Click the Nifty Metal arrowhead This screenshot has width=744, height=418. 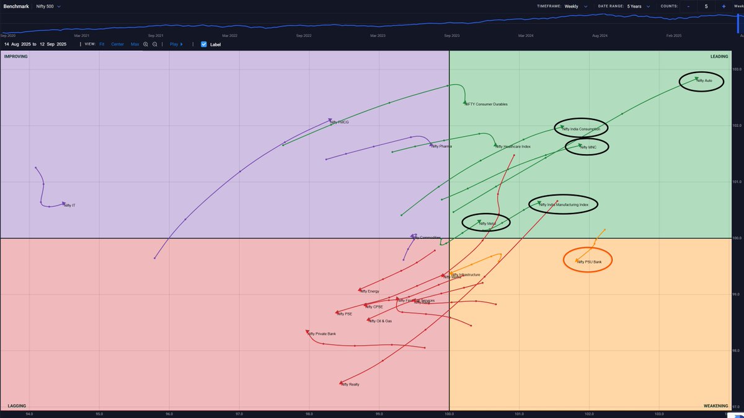[479, 222]
